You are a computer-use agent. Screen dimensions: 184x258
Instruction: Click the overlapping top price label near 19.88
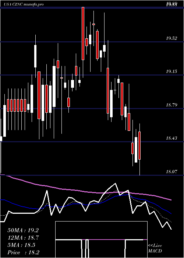coord(171,4)
